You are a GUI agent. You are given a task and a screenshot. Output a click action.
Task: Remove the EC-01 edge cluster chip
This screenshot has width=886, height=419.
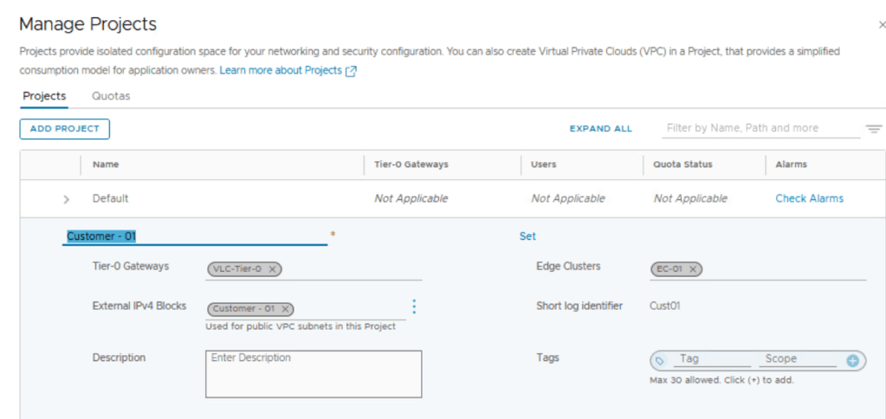(x=693, y=269)
